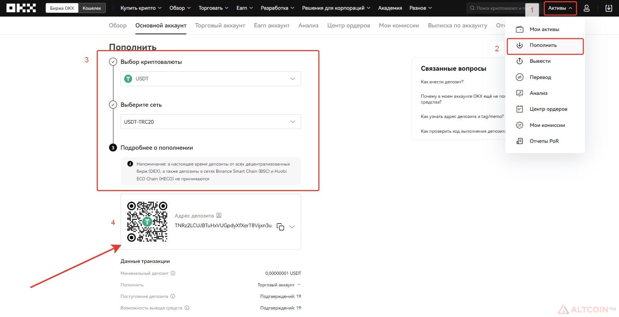The height and width of the screenshot is (317, 619).
Task: Open the Центр ордеров tab
Action: click(349, 25)
